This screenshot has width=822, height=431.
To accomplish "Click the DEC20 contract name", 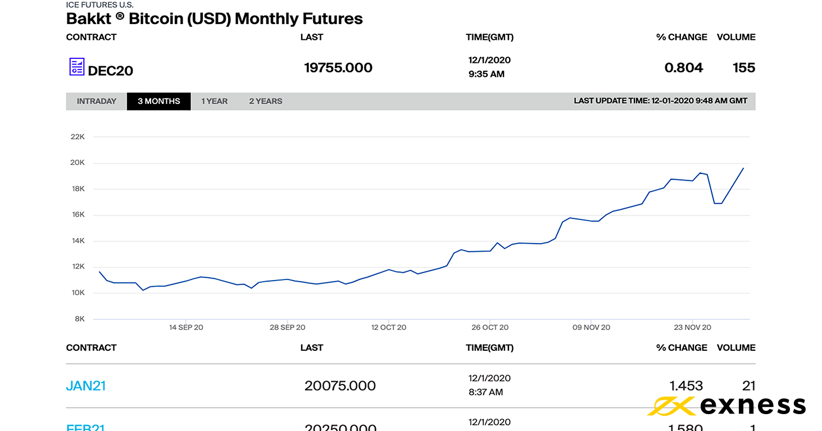I will pos(111,71).
